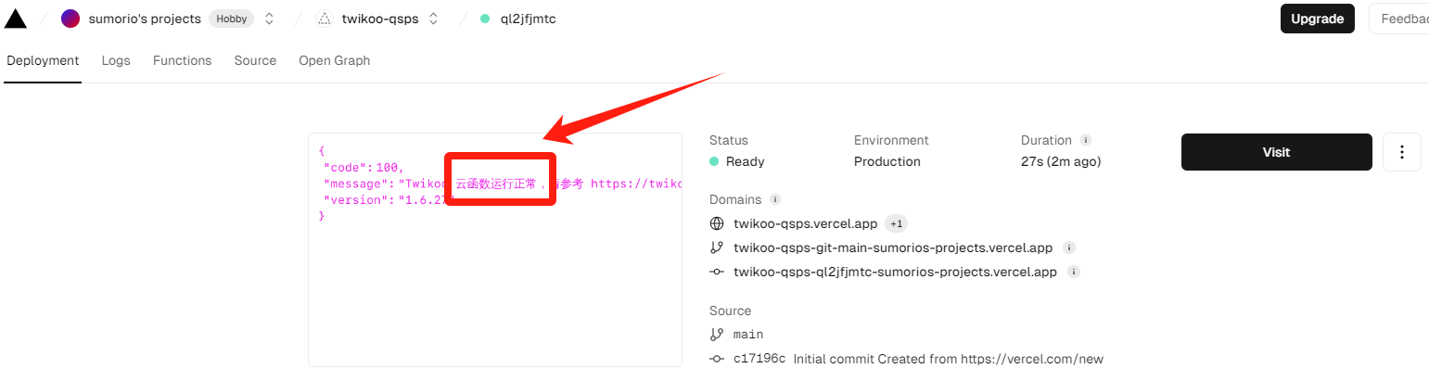Screen dimensions: 1429x381
Task: Click the branch icon beside main
Action: 716,335
